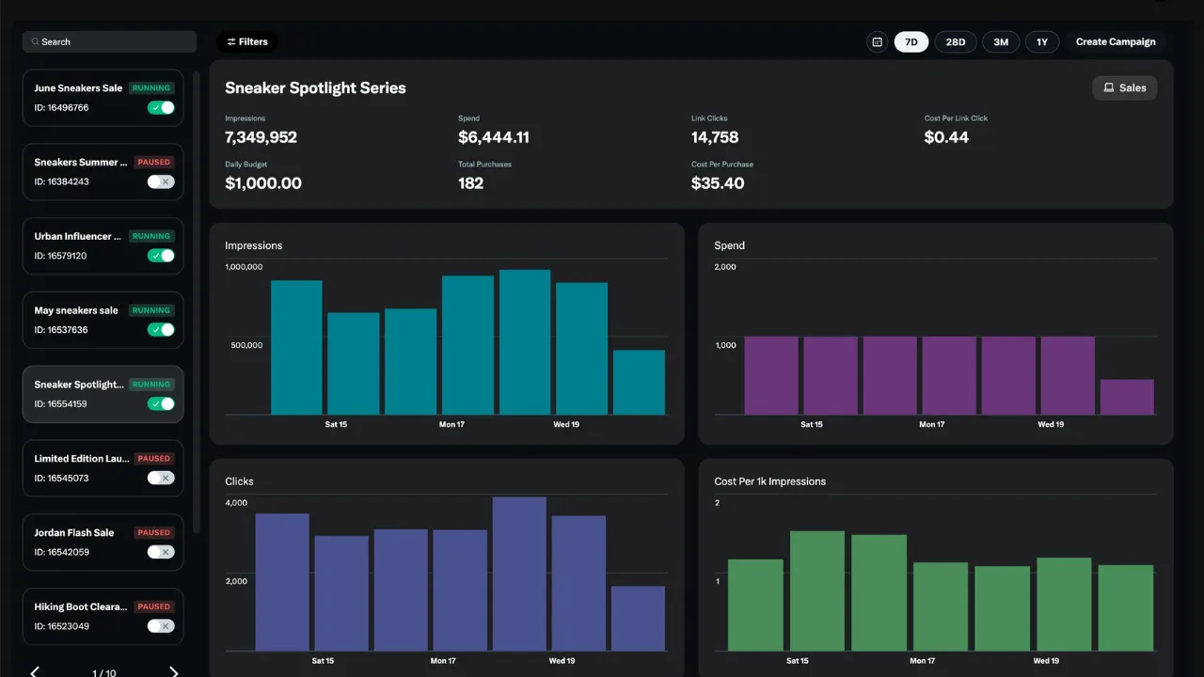Toggle off June Sneakers Sale campaign
The height and width of the screenshot is (677, 1204).
click(x=161, y=108)
